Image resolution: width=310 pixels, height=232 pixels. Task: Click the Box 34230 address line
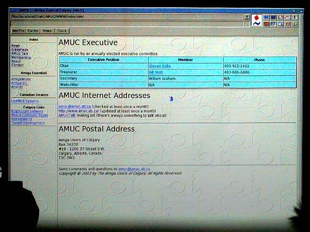[68, 145]
